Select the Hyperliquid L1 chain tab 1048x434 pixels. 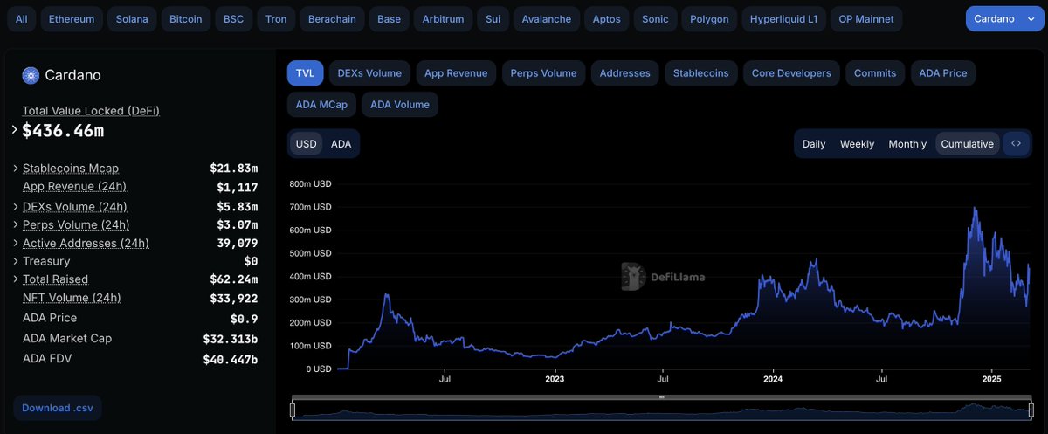point(783,18)
